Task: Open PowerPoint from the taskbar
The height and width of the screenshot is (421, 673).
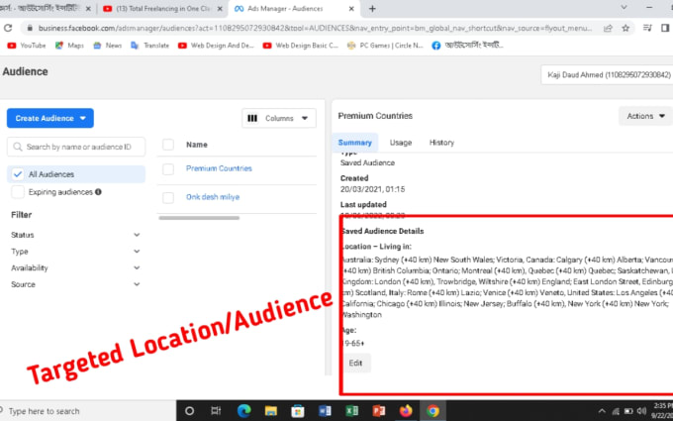Action: 378,411
